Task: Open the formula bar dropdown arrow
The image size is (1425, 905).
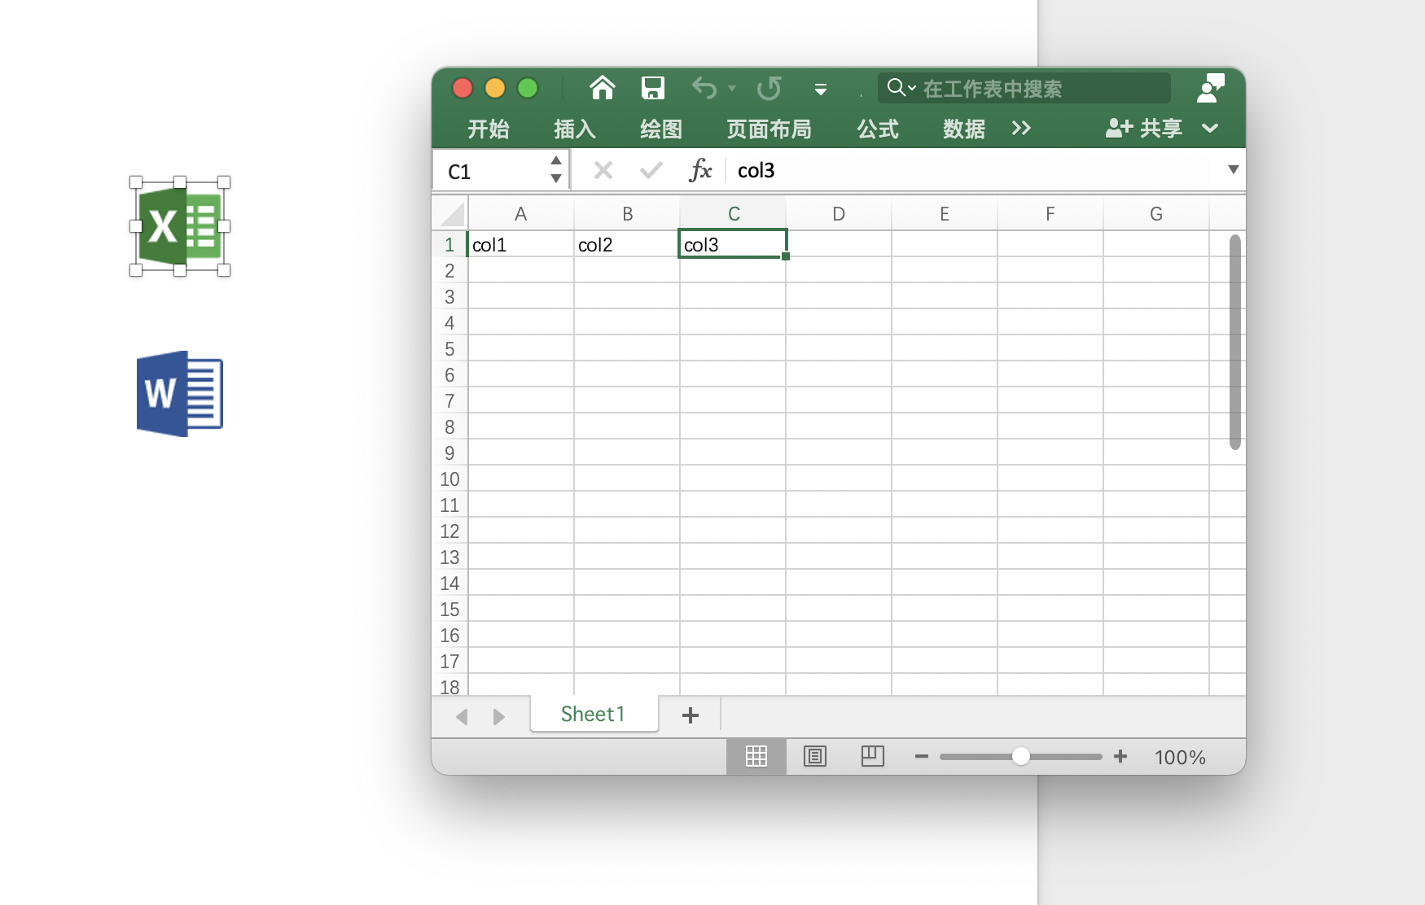Action: pyautogui.click(x=1233, y=170)
